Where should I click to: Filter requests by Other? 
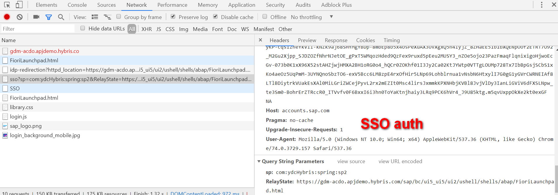pyautogui.click(x=285, y=29)
